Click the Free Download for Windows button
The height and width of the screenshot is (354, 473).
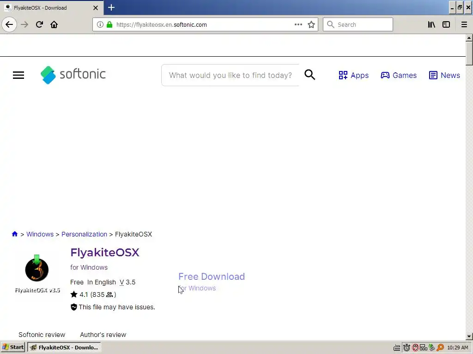(212, 282)
